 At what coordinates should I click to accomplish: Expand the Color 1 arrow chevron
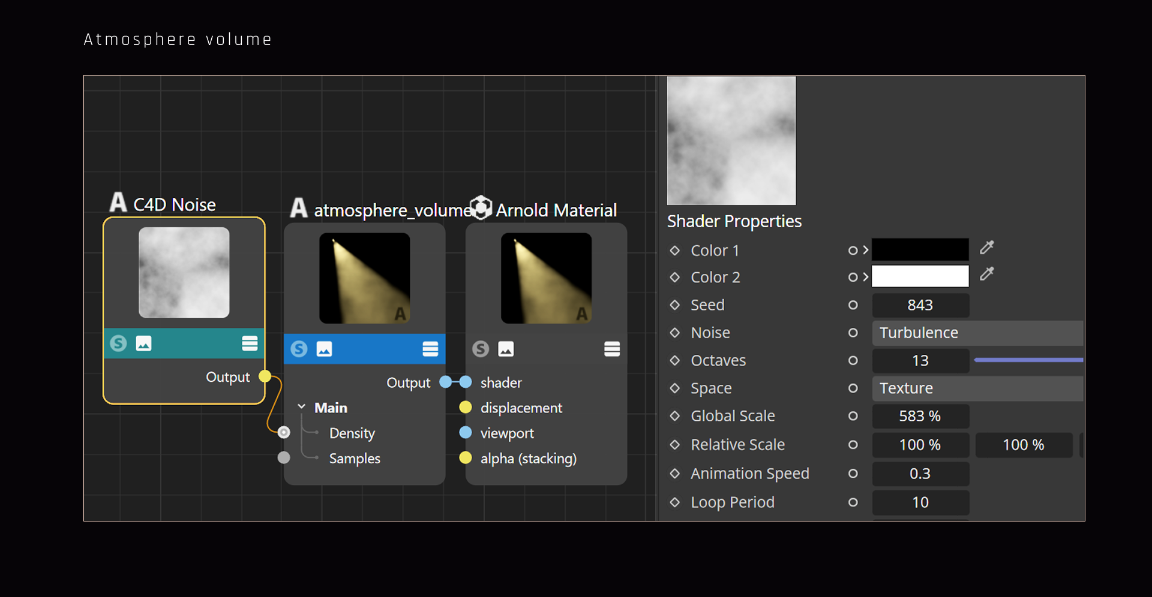click(866, 250)
